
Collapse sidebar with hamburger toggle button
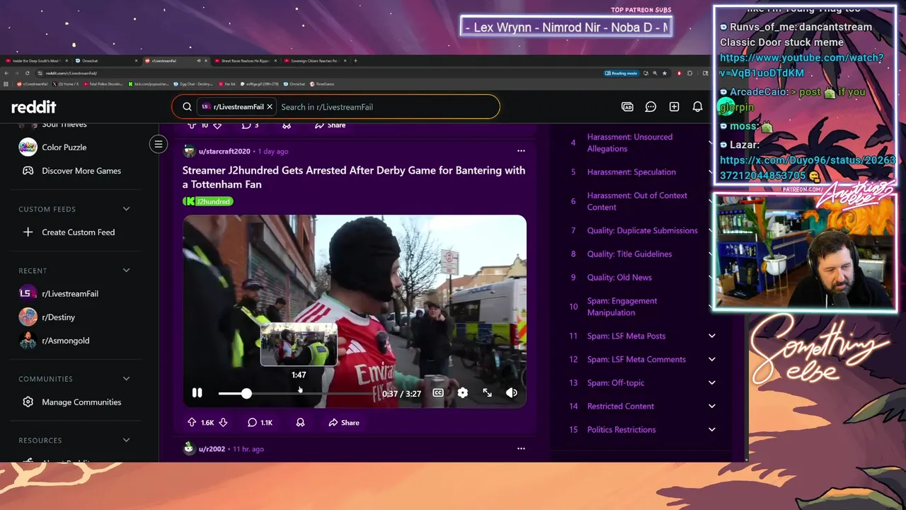[159, 144]
